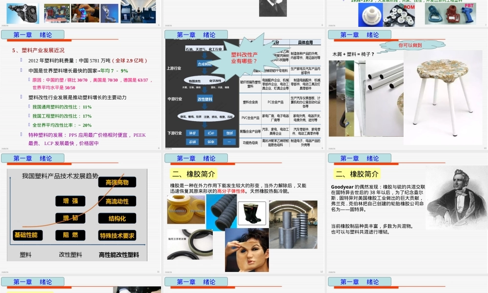488x293 pixels.
Task: Click the 全世界平均改性比率：~20% bullet
Action: (62, 125)
